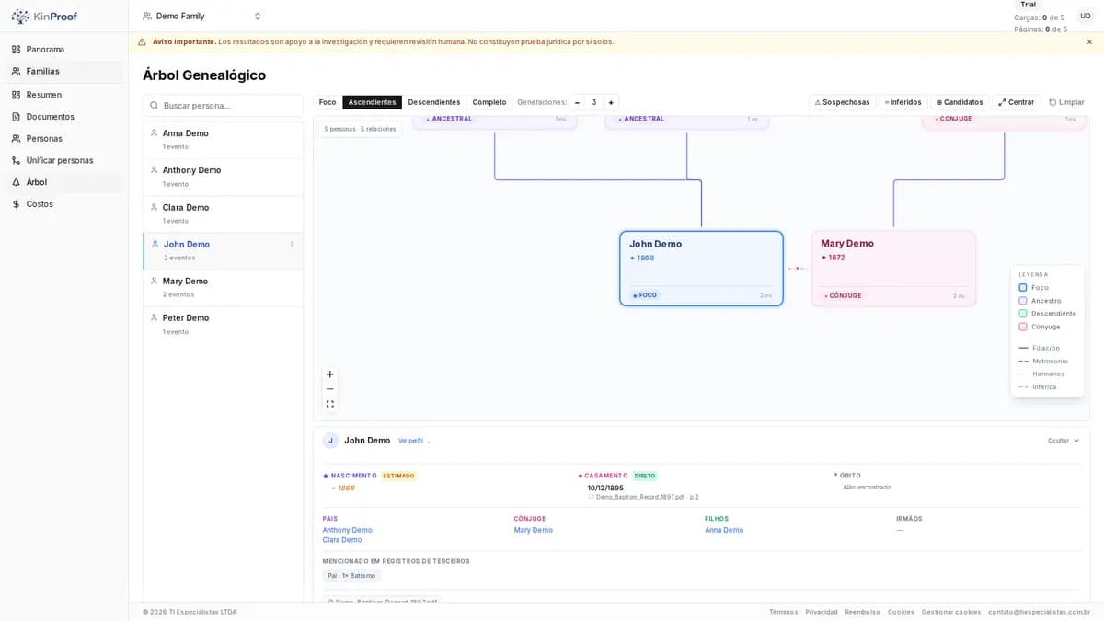Open Documentos via its document icon

(x=16, y=117)
